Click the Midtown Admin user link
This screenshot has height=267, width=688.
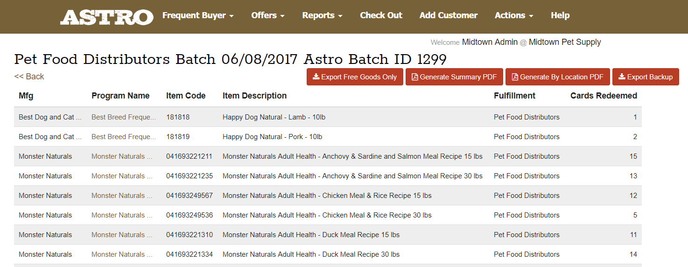[490, 42]
